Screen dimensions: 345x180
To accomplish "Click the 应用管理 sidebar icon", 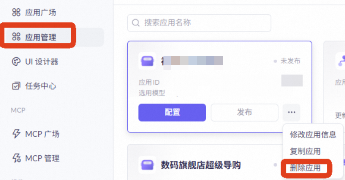I will click(x=16, y=37).
